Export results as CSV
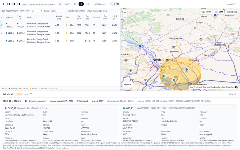Screen dimensions: 240x150 point(231,4)
